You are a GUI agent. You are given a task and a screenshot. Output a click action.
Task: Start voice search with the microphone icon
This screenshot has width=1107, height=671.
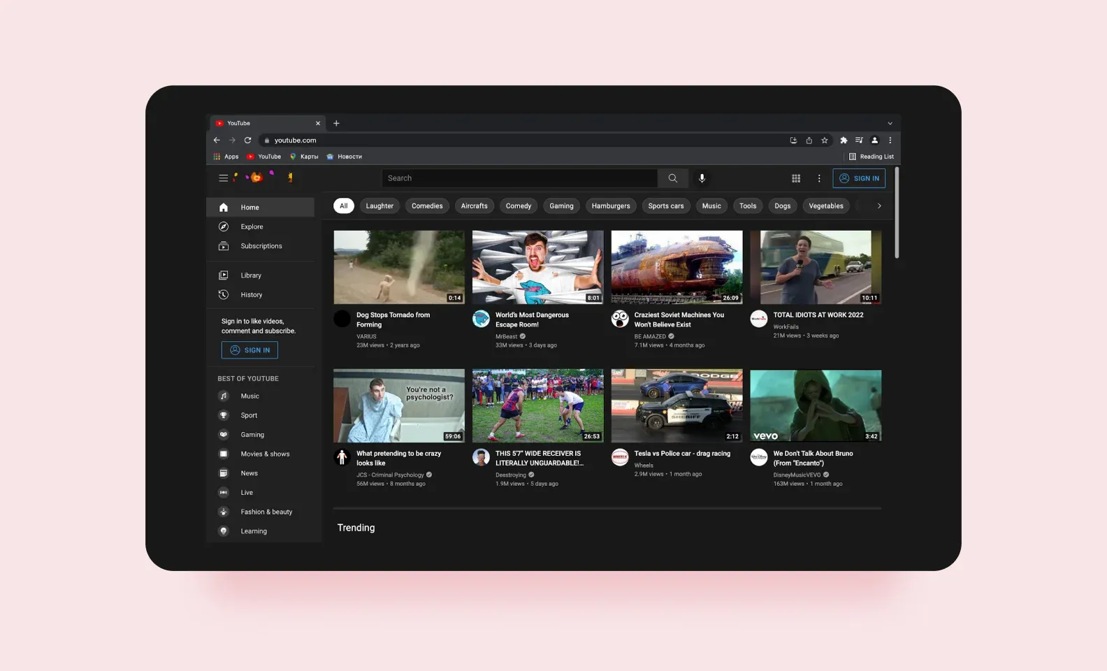[702, 178]
